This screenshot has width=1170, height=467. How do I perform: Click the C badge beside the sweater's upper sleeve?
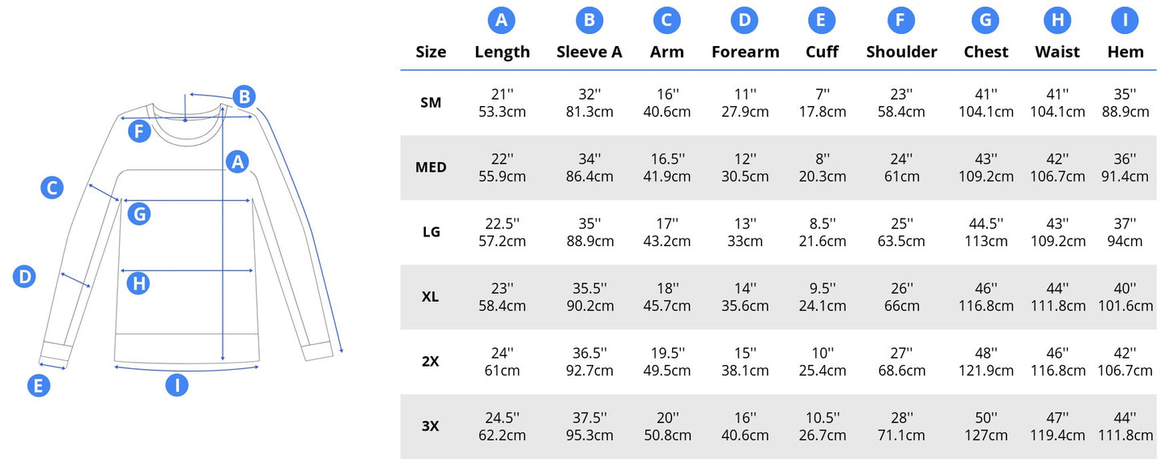[x=52, y=188]
